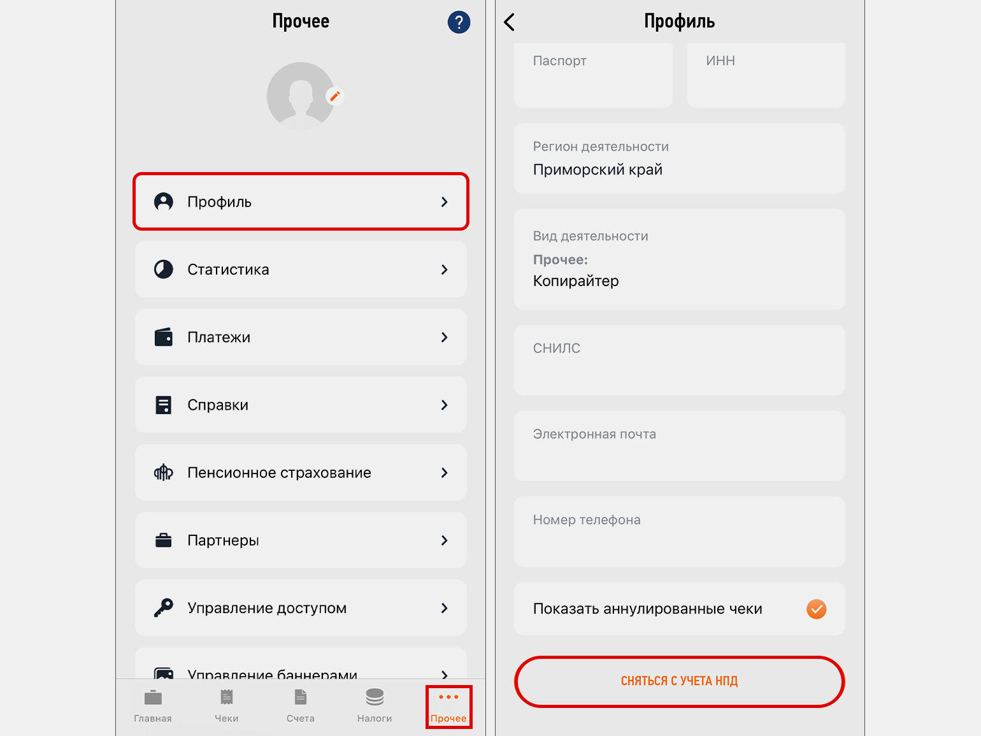Click the Платежи wallet icon
The width and height of the screenshot is (981, 736).
[x=164, y=337]
